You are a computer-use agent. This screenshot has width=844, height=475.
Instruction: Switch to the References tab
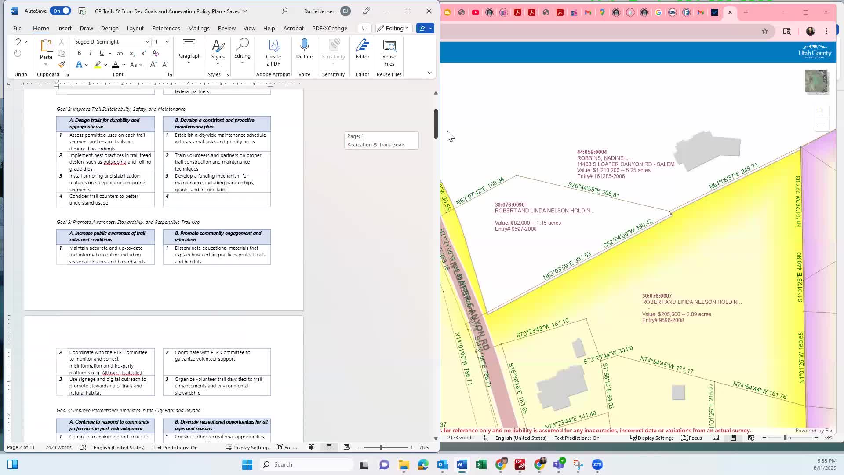tap(166, 28)
